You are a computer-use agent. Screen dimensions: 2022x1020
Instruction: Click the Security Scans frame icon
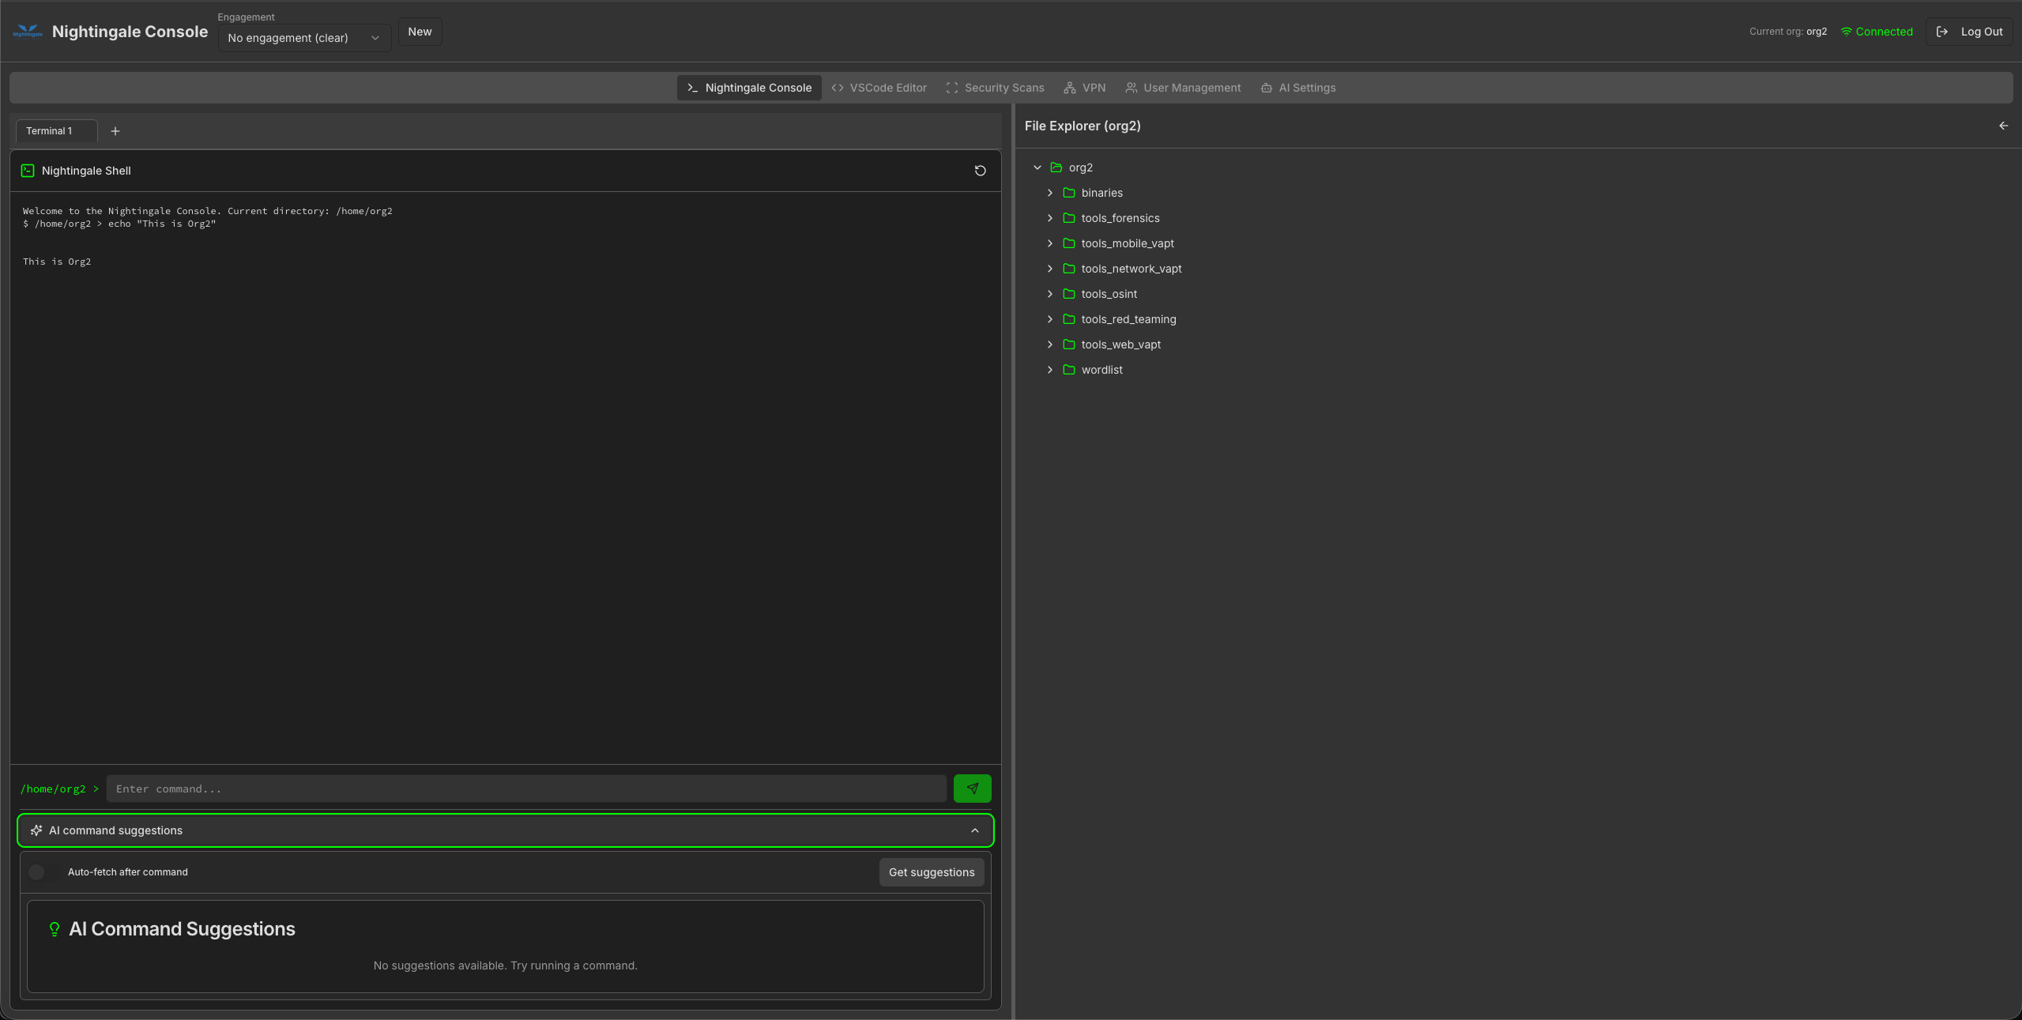pos(952,88)
